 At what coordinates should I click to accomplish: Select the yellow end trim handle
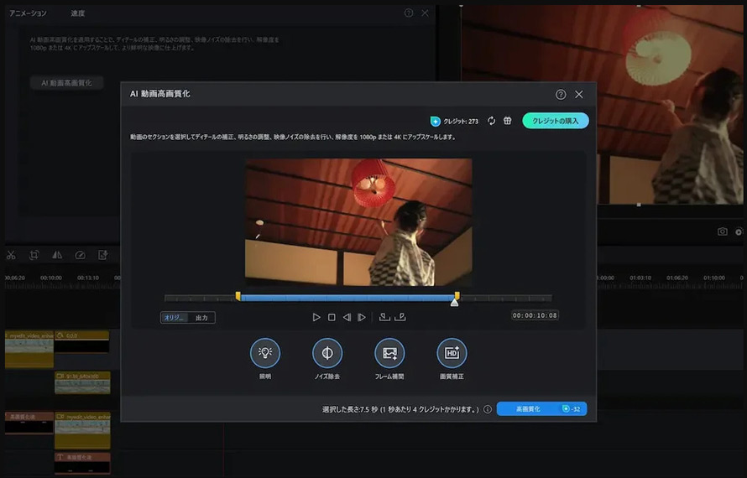coord(457,296)
